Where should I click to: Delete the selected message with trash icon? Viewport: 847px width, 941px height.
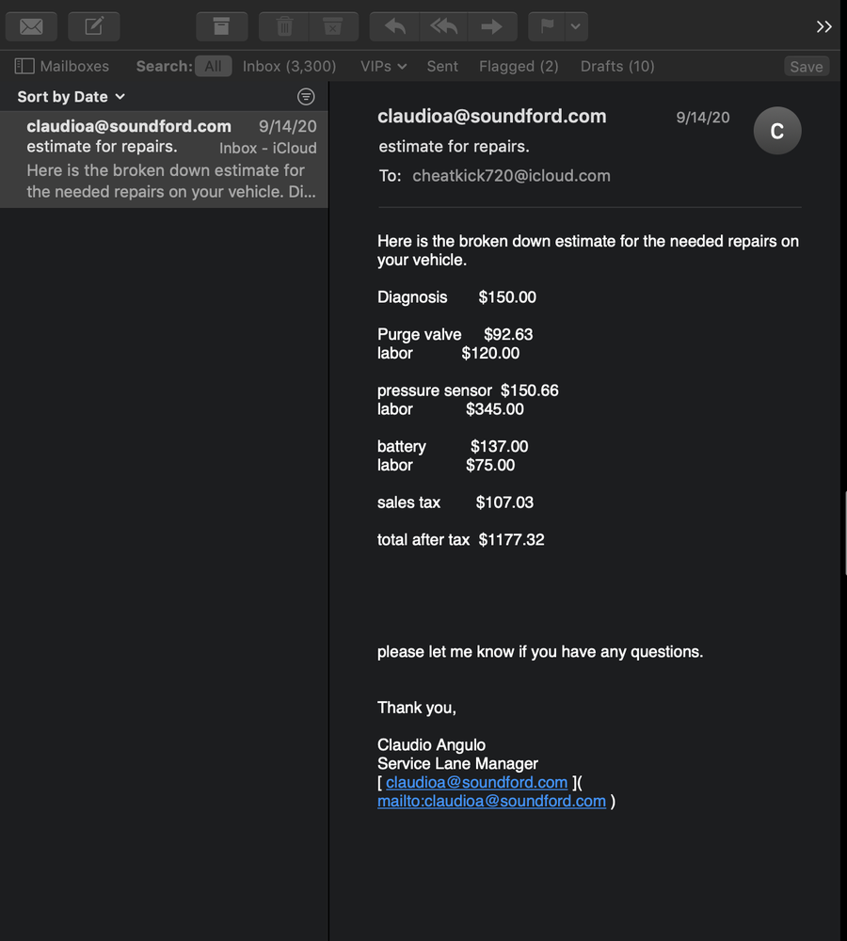[284, 26]
